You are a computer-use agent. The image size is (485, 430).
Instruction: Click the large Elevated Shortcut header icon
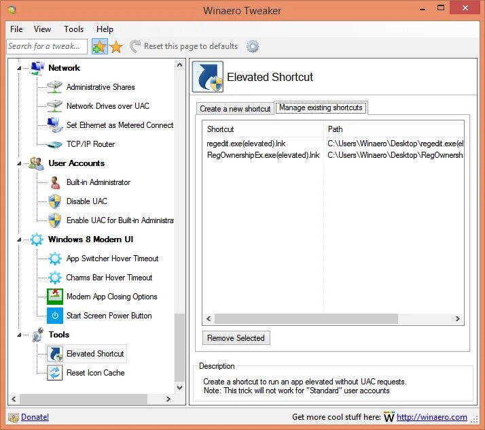point(208,77)
